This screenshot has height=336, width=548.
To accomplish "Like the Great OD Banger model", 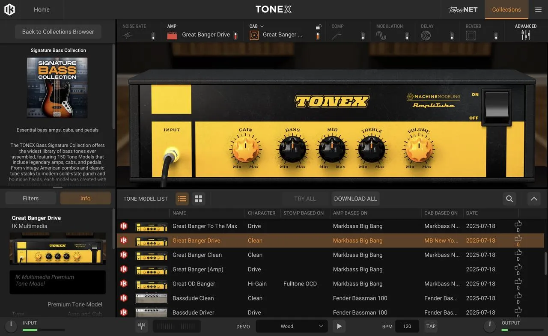I will click(x=518, y=281).
